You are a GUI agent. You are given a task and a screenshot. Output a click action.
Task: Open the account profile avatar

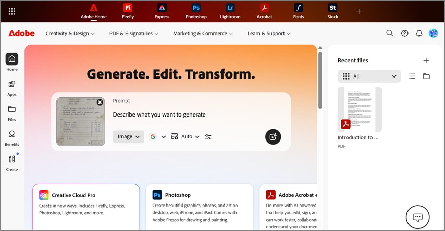pyautogui.click(x=433, y=33)
